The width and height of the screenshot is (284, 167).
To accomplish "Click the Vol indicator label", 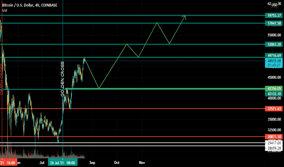I will pyautogui.click(x=5, y=10).
